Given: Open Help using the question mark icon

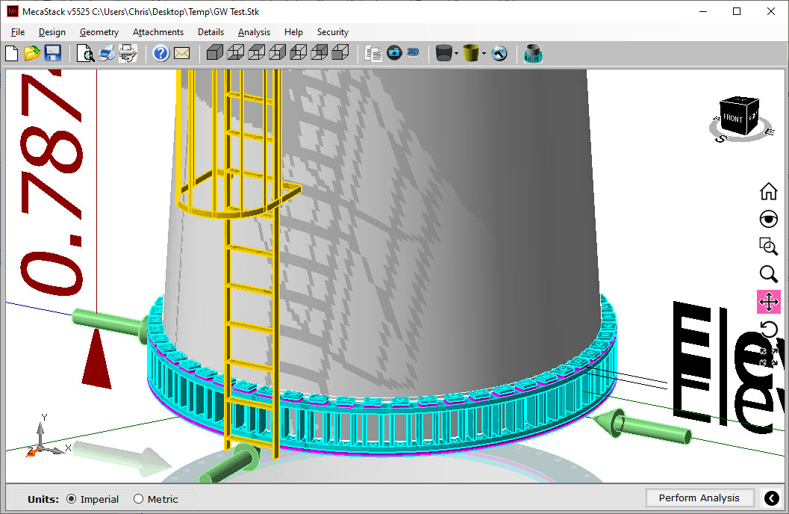Looking at the screenshot, I should (x=161, y=53).
